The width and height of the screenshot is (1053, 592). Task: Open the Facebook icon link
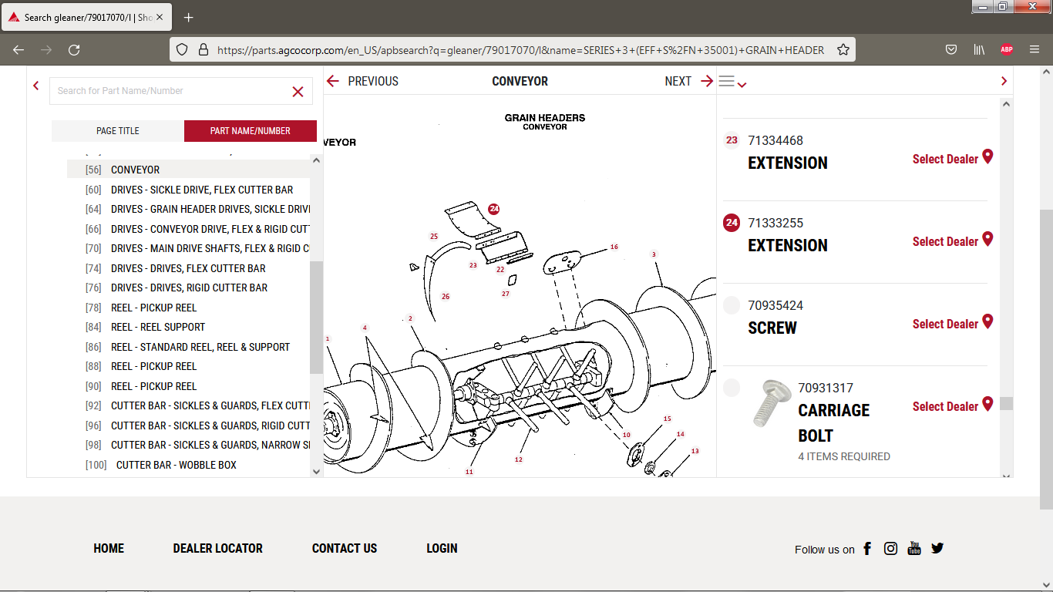click(867, 549)
